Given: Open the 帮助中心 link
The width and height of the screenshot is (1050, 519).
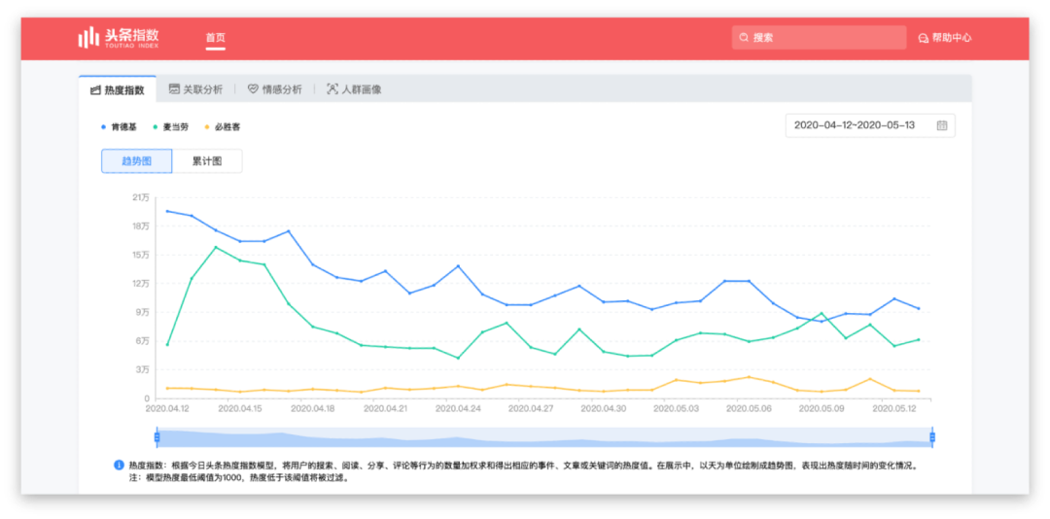Looking at the screenshot, I should pos(944,38).
